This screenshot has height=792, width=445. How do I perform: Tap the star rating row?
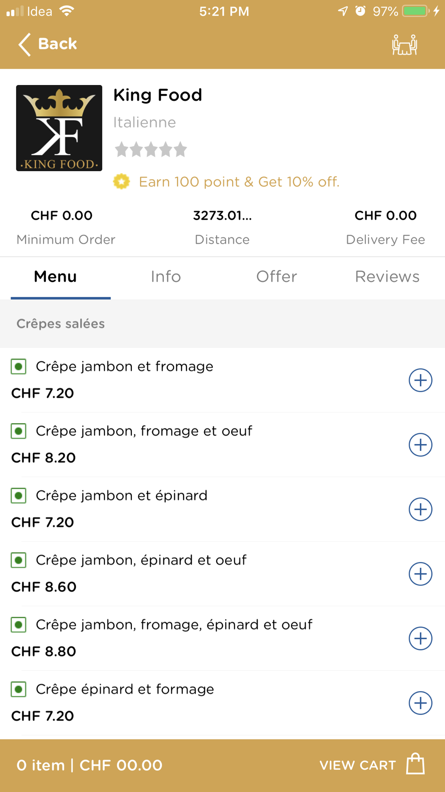[151, 150]
